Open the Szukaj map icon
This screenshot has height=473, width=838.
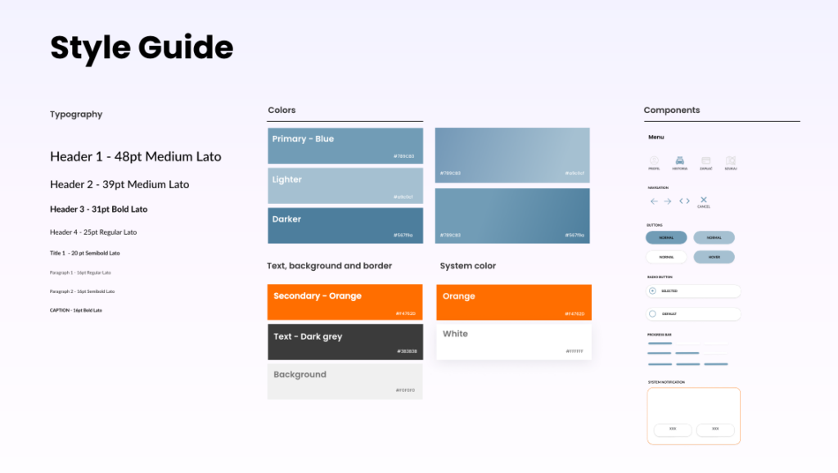point(731,160)
